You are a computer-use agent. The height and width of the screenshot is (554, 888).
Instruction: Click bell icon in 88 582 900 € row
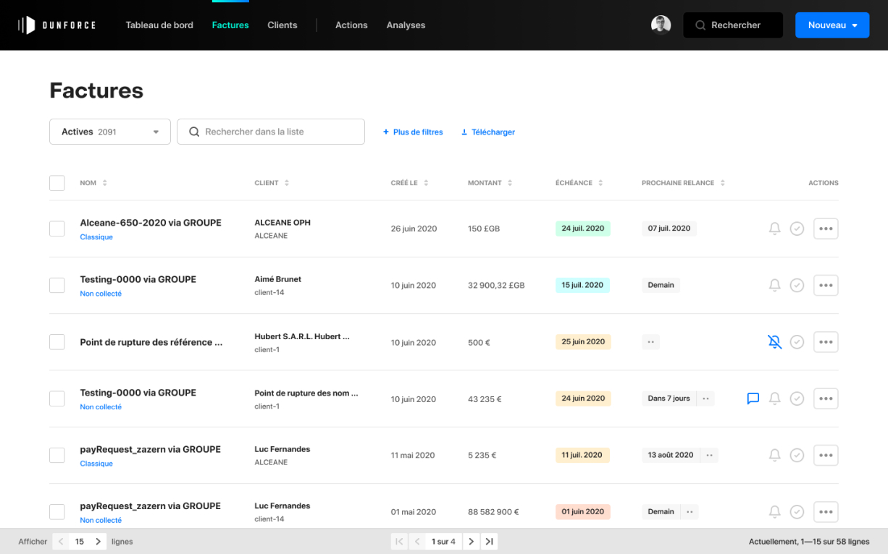[x=774, y=511]
